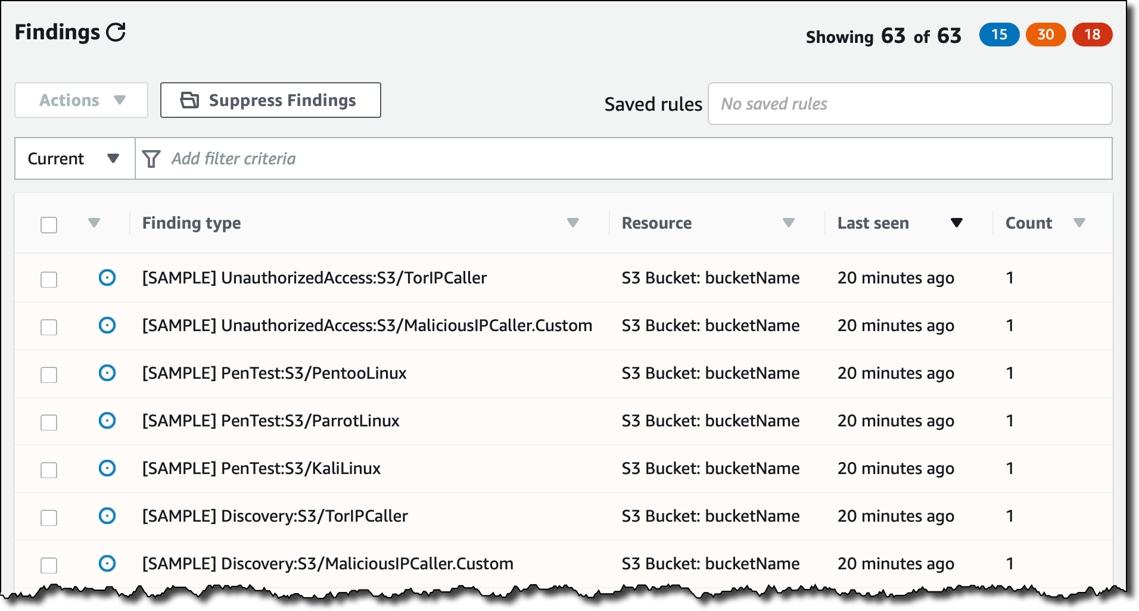Click the orange medium-severity badge showing 30
Viewport: 1139px width, 611px height.
click(1045, 35)
